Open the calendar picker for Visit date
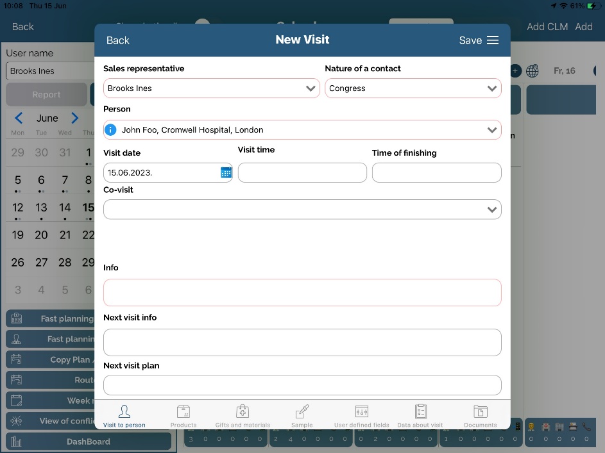Screen dimensions: 605x453 [226, 172]
